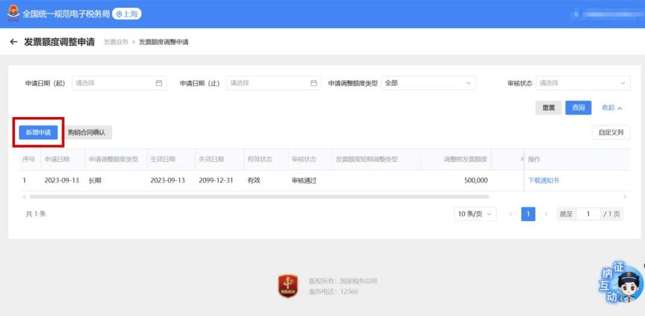Change the 10条/页 page size selector
The width and height of the screenshot is (645, 316).
coord(475,214)
